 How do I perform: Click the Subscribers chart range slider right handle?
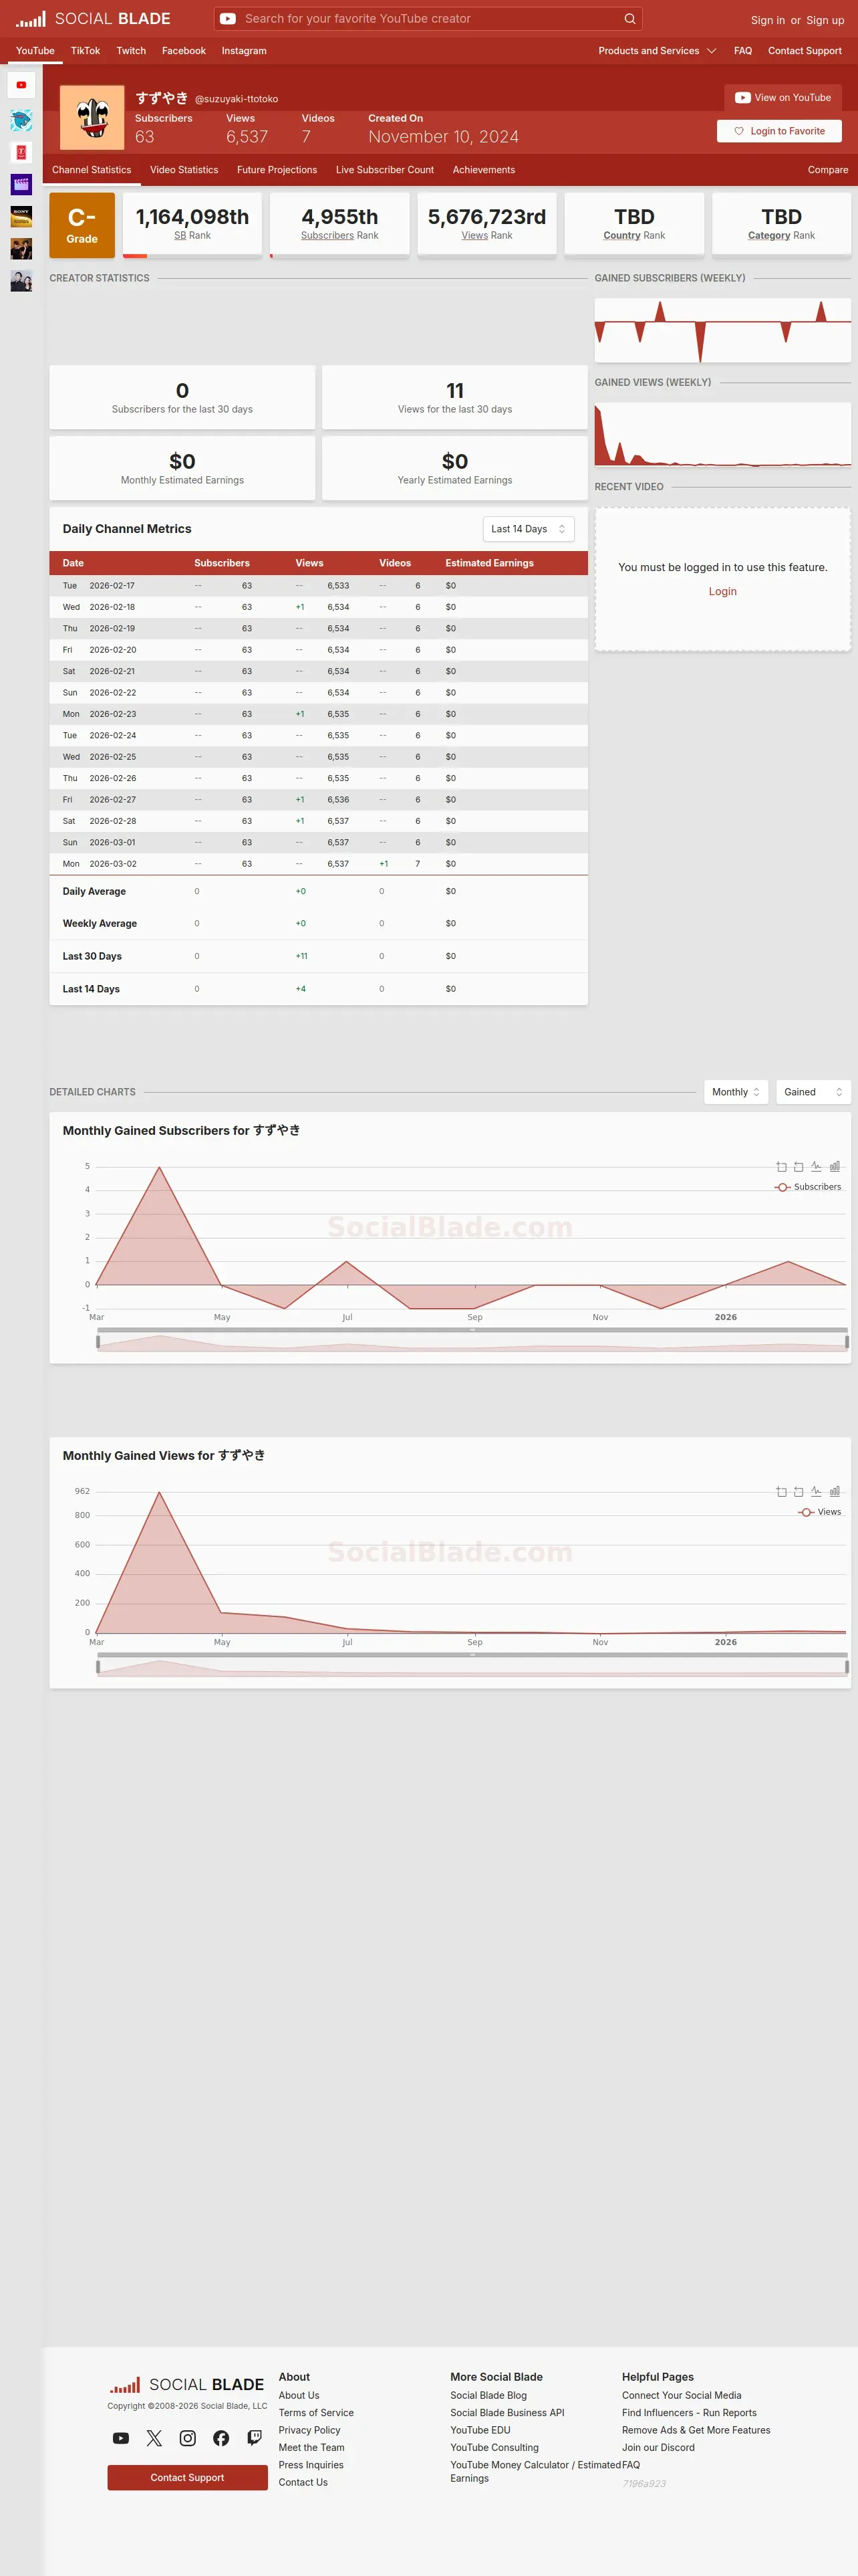pos(847,1342)
